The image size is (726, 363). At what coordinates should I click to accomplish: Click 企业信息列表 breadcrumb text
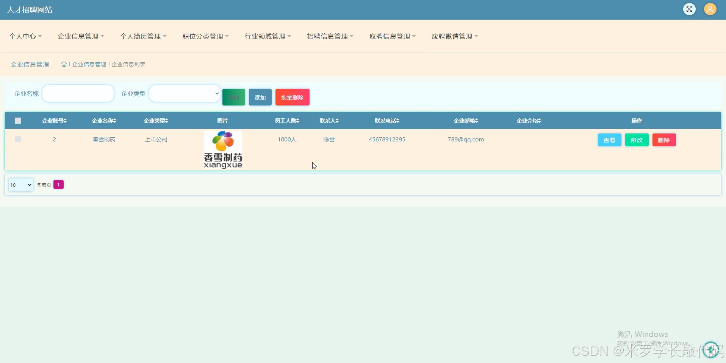click(x=128, y=64)
